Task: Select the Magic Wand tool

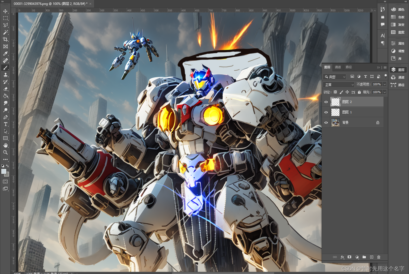Action: tap(5, 32)
